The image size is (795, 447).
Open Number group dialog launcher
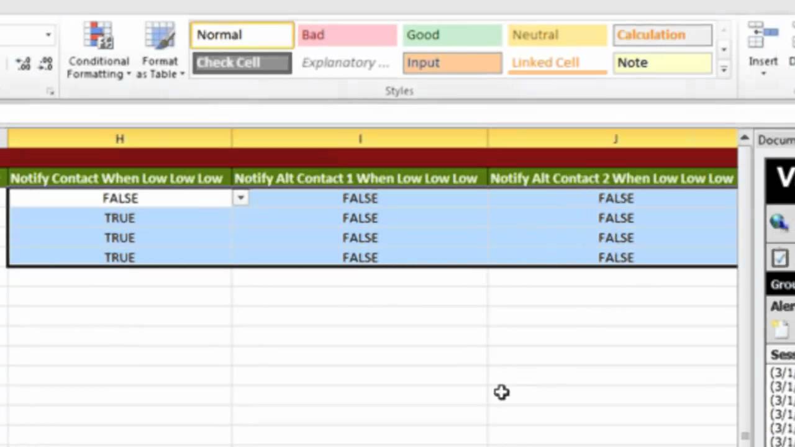coord(50,92)
